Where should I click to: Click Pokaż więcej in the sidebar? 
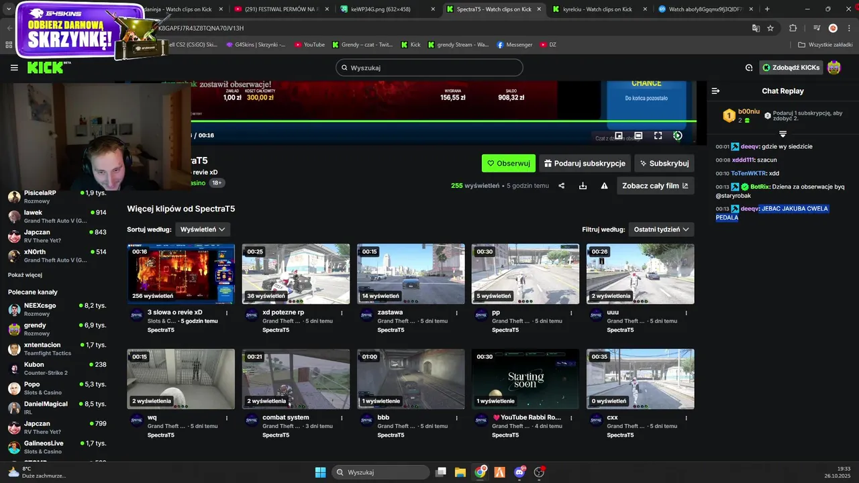click(25, 275)
